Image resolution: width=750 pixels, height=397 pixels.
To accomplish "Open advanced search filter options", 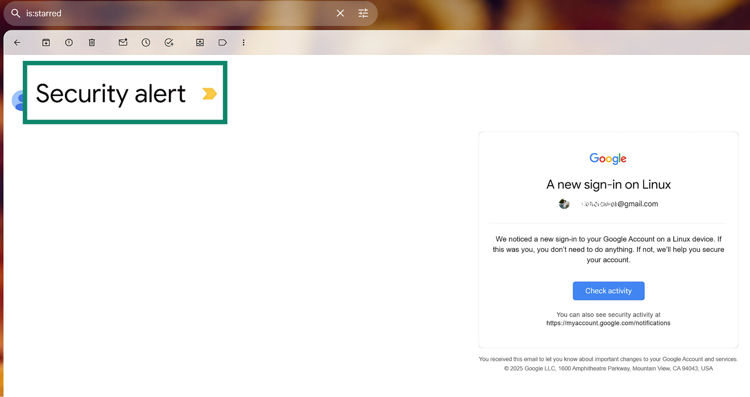I will pos(363,13).
